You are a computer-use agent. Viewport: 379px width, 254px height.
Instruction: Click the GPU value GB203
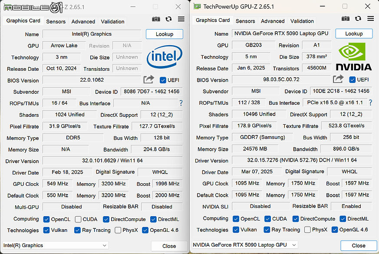tap(254, 45)
